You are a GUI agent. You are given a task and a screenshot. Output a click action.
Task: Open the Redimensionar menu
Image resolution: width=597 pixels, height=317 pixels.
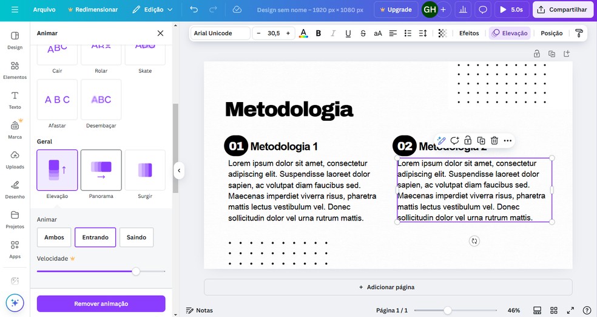(93, 10)
